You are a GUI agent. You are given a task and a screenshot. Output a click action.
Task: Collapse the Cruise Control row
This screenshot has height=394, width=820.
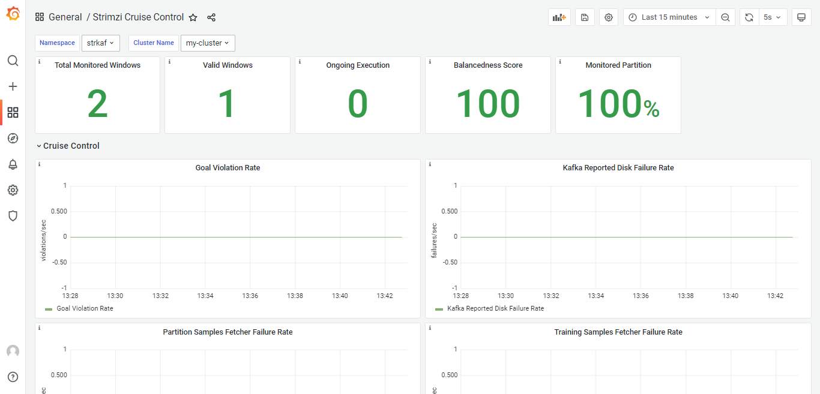tap(68, 146)
